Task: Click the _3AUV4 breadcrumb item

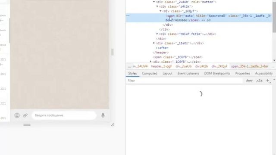Action: pyautogui.click(x=140, y=66)
